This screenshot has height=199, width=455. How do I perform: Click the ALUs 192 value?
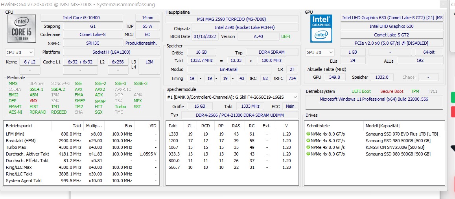click(x=420, y=60)
